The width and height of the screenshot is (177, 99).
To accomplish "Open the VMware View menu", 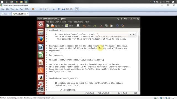I will tap(12, 9).
